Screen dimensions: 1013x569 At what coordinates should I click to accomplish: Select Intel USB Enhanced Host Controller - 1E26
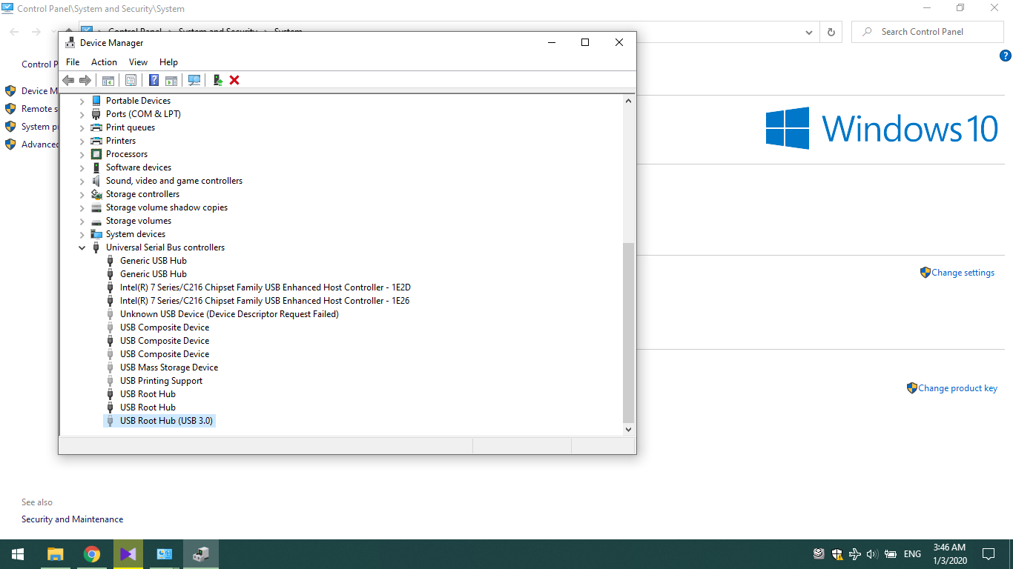[x=265, y=301]
